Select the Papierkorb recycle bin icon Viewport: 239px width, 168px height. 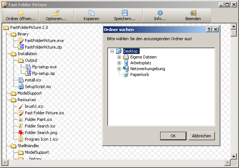coord(126,75)
